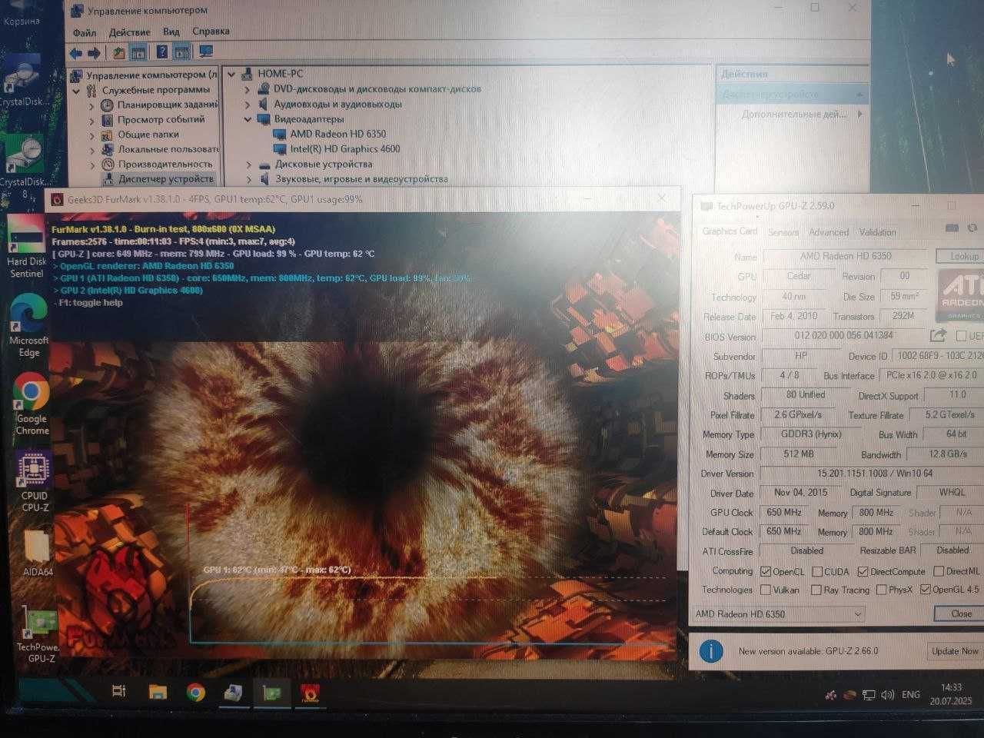The width and height of the screenshot is (984, 738).
Task: Expand Дисковые устройства node
Action: coord(248,164)
